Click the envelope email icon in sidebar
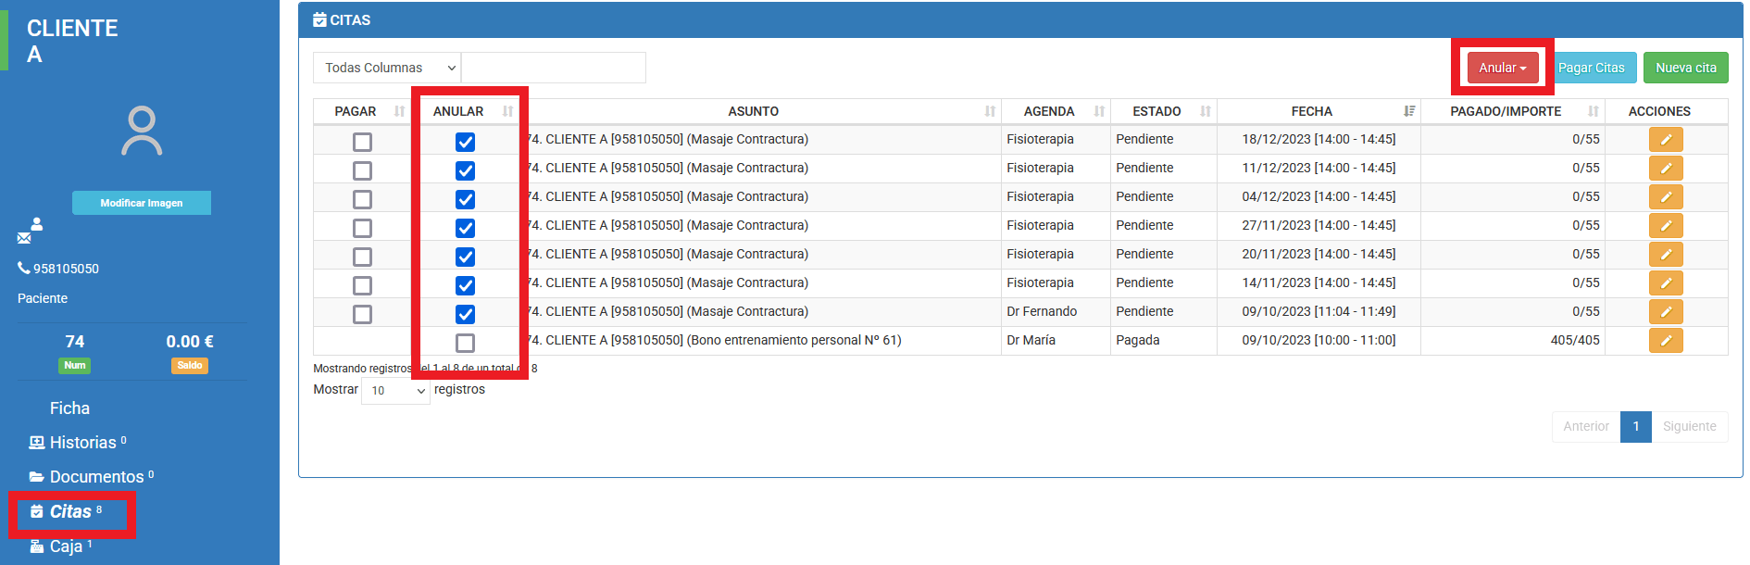Image resolution: width=1750 pixels, height=565 pixels. coord(24,239)
